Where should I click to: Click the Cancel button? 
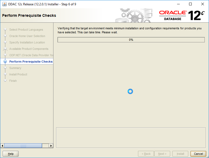tap(198, 154)
